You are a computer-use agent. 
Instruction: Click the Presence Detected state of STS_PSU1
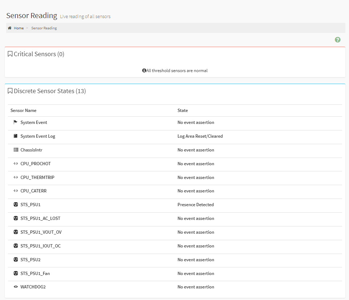pos(196,205)
